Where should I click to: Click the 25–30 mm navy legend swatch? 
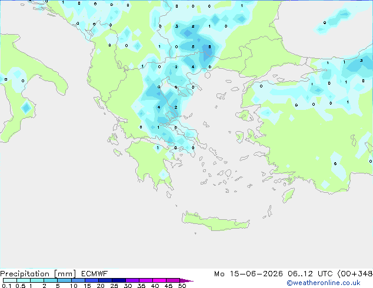coord(118,280)
